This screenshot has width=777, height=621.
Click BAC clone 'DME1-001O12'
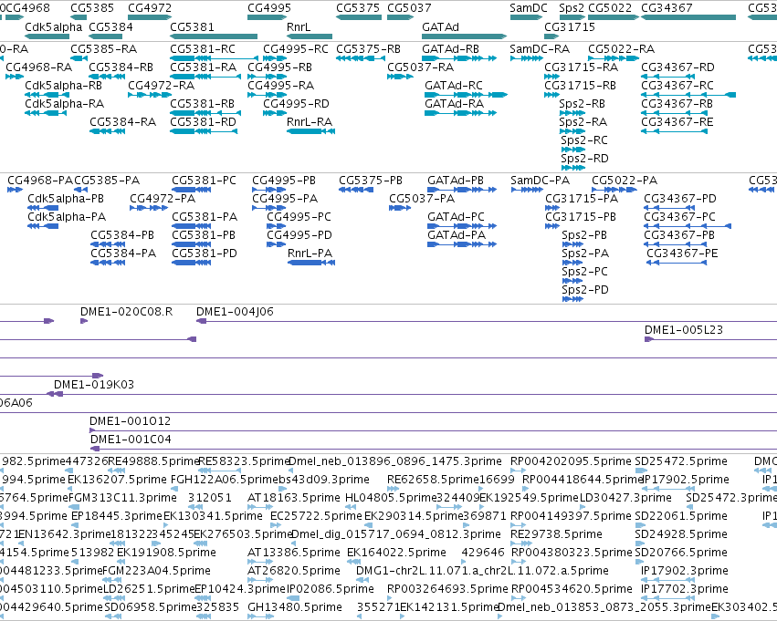click(x=130, y=421)
